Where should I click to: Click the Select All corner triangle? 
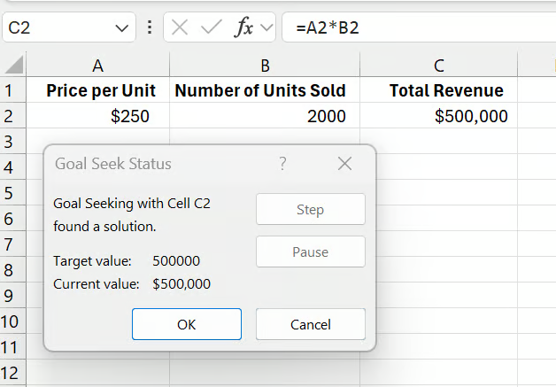13,66
